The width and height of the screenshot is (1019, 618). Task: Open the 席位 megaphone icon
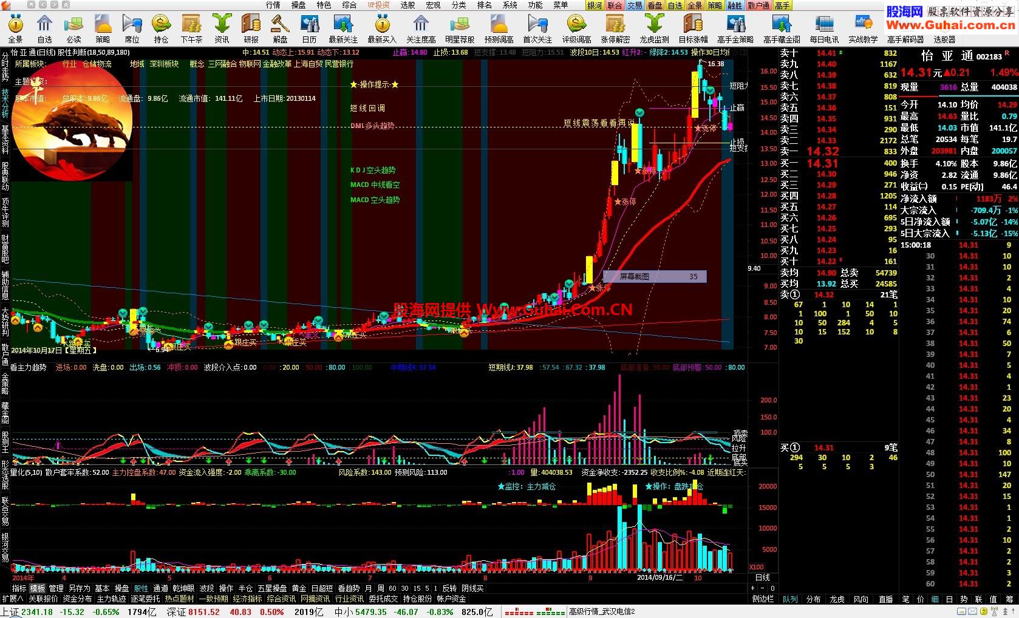[132, 29]
